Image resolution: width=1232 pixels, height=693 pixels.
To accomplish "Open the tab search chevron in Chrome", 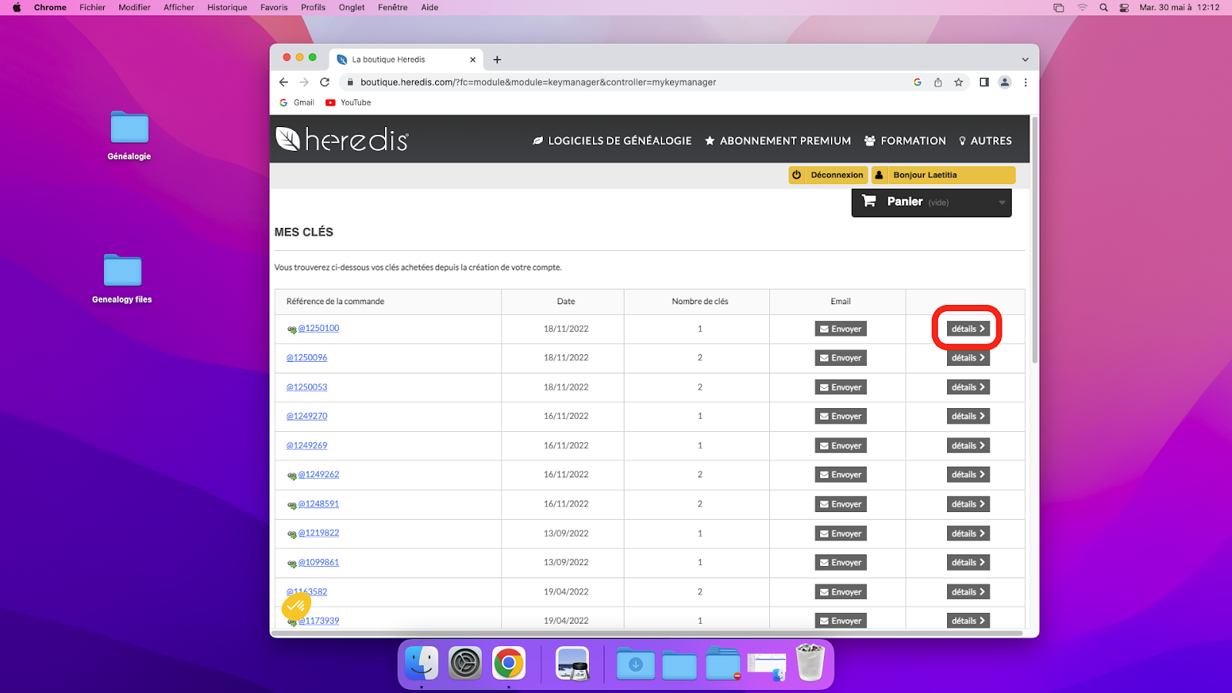I will (1025, 59).
